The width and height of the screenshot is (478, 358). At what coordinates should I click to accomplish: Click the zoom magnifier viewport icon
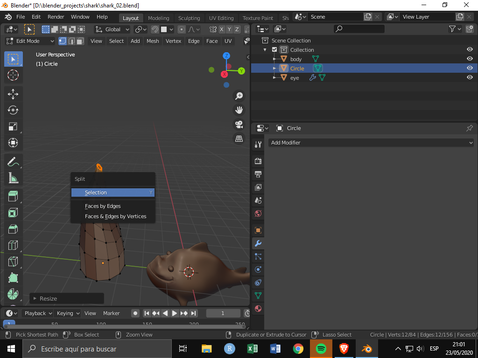tap(239, 96)
